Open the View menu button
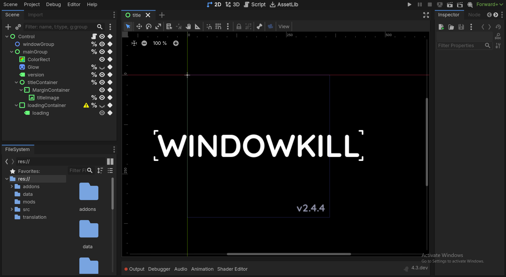 pyautogui.click(x=284, y=26)
